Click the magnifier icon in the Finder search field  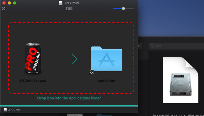pyautogui.click(x=152, y=46)
